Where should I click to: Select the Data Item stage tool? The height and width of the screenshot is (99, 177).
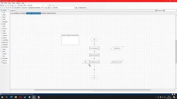coord(4,45)
